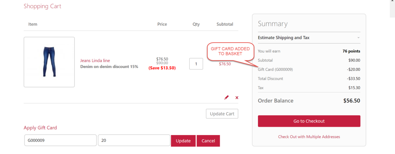395x154 pixels.
Task: Click the pencil edit icon for the jeans
Action: click(x=226, y=98)
